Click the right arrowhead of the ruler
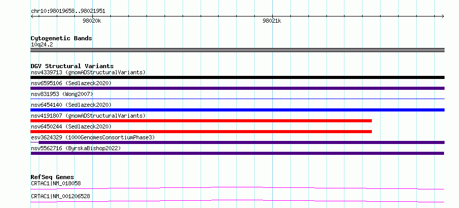This screenshot has height=208, width=459. tap(443, 16)
